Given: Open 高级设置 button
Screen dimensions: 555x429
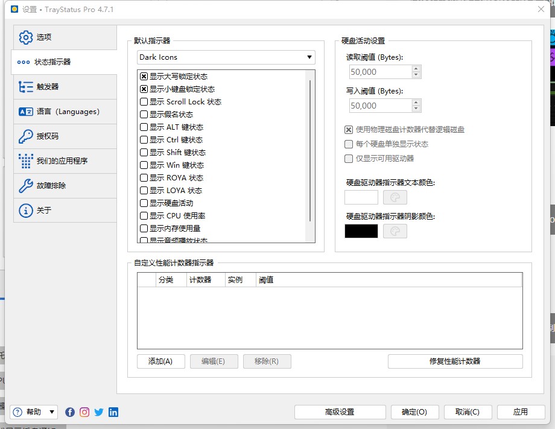Looking at the screenshot, I should pos(340,412).
